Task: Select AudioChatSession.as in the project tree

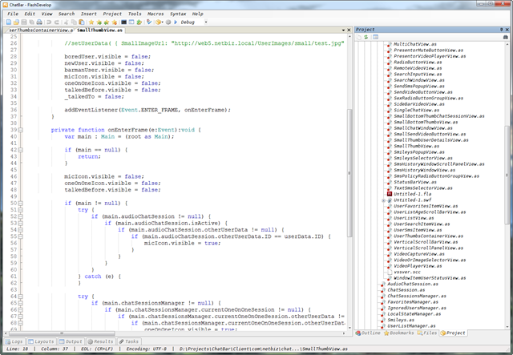Action: pos(413,284)
